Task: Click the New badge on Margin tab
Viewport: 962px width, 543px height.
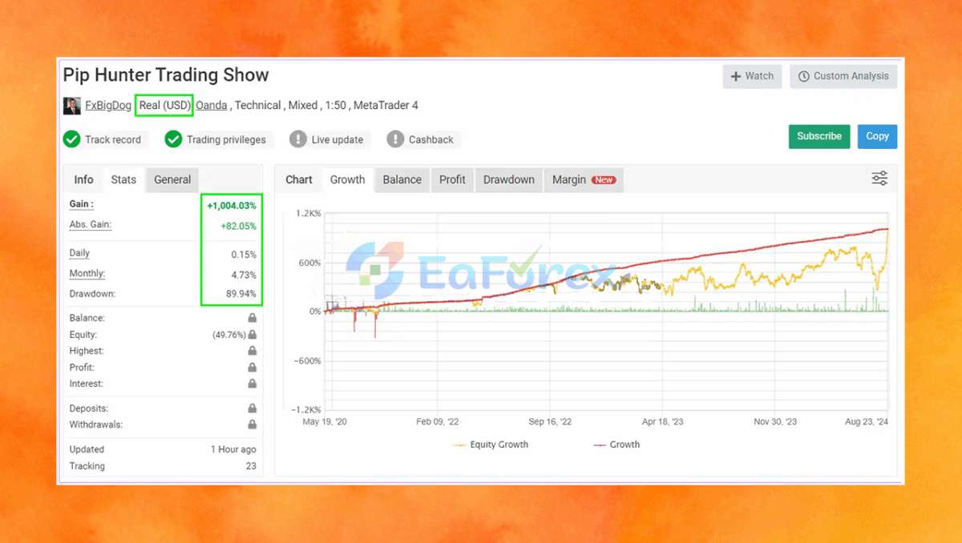Action: coord(604,180)
